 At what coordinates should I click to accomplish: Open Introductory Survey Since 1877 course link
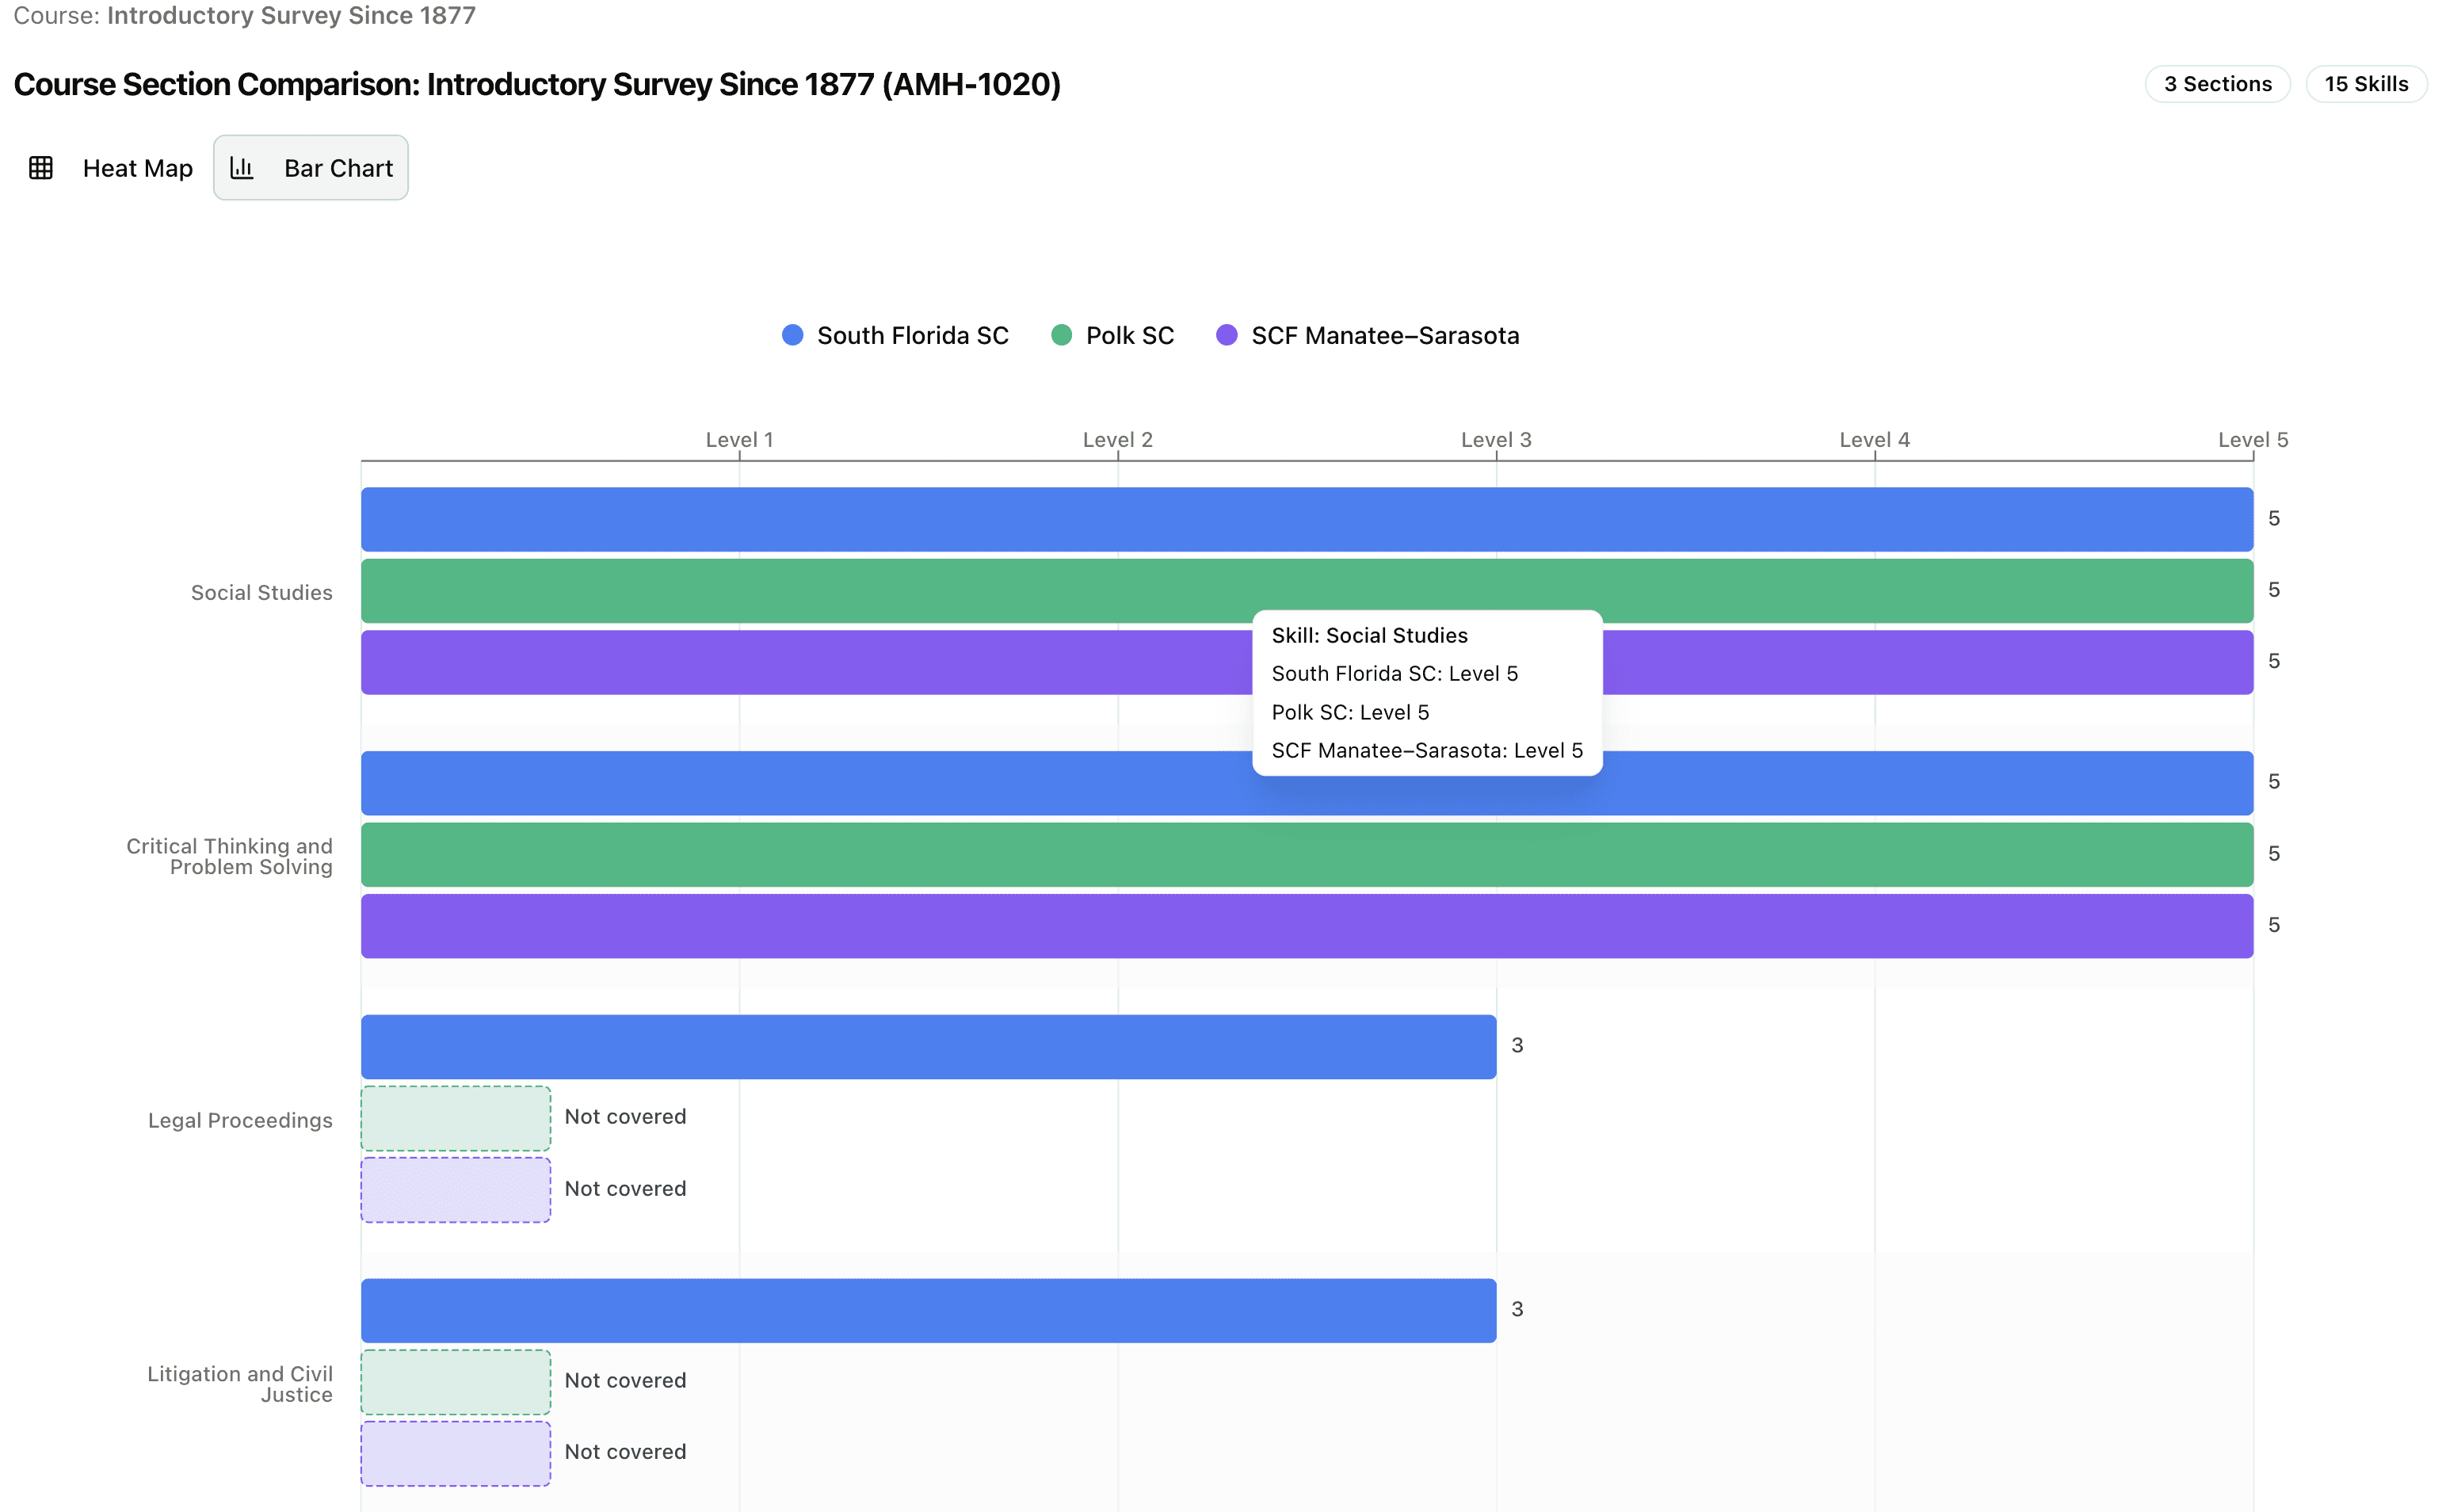291,16
